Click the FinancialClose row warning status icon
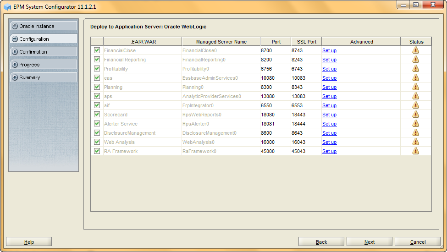 click(416, 50)
